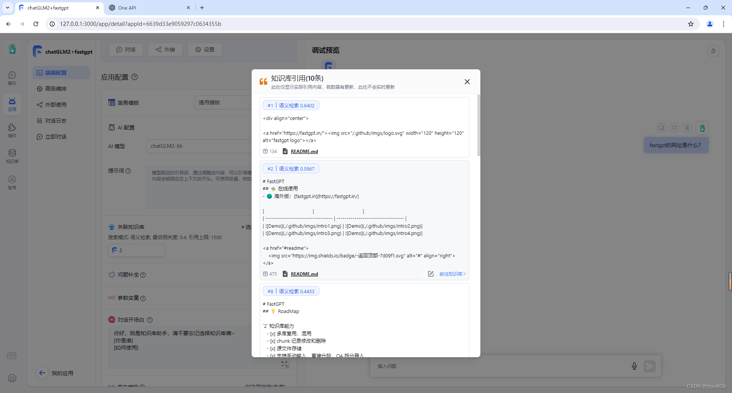Regenerate the response with the refresh icon
The image size is (732, 393).
[x=675, y=128]
